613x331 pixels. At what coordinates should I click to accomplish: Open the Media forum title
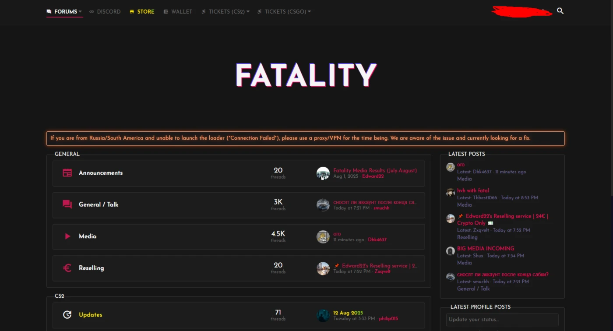pyautogui.click(x=88, y=236)
